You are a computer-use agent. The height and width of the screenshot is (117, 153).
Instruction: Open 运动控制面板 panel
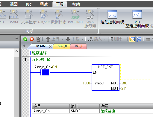coord(112,17)
